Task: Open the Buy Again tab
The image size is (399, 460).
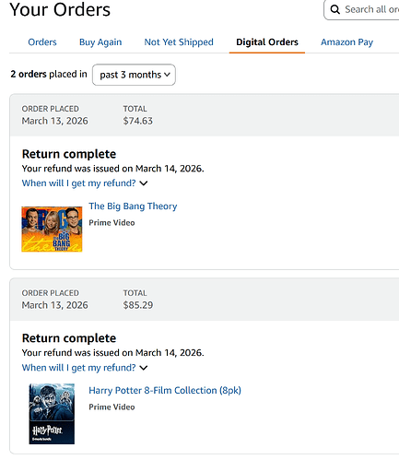Action: point(100,42)
